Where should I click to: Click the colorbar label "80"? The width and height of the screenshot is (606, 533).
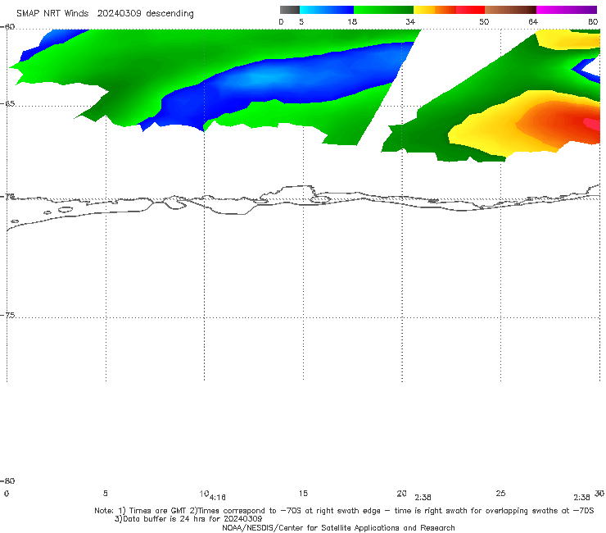pyautogui.click(x=593, y=21)
